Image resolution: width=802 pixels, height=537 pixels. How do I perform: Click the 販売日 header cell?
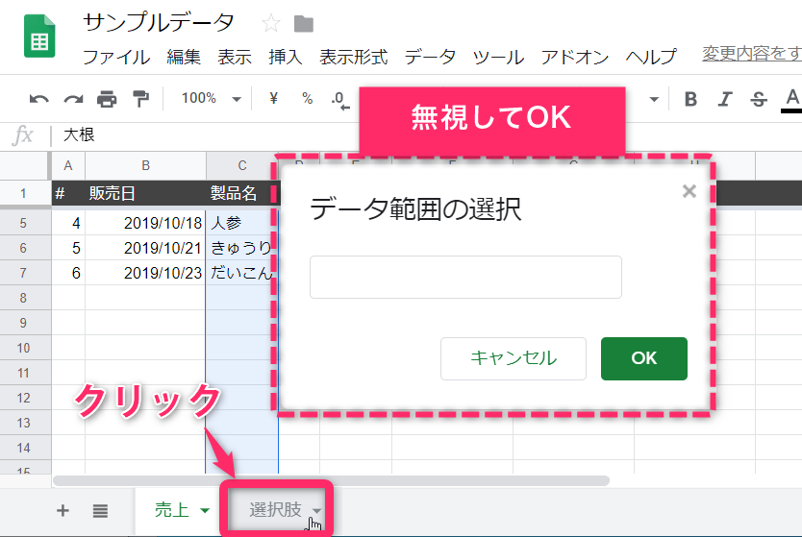point(146,193)
